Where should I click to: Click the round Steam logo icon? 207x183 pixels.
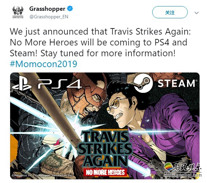pyautogui.click(x=143, y=83)
